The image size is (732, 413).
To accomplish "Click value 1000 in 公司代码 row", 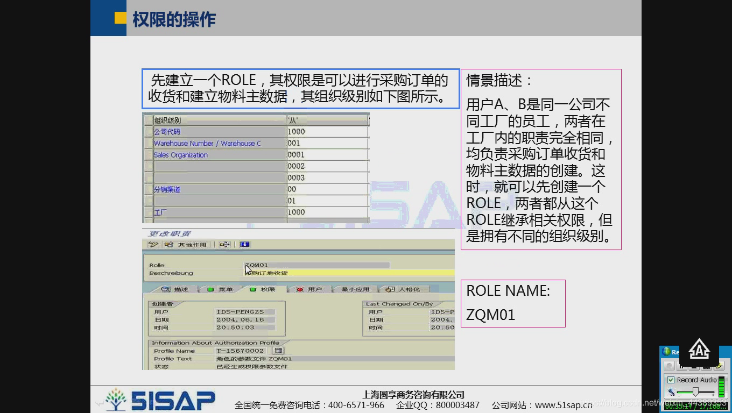I will (327, 132).
